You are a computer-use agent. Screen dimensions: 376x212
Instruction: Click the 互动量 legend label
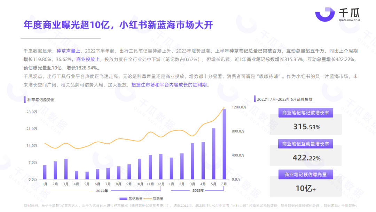158,198
